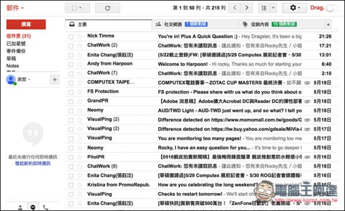Image resolution: width=345 pixels, height=211 pixels.
Task: Switch to the 社交網路 tab
Action: (x=195, y=24)
